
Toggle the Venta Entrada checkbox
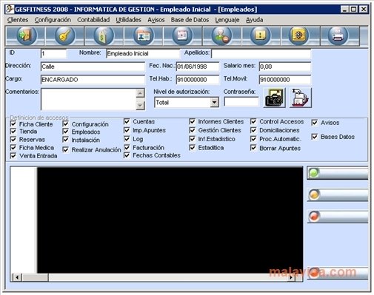[13, 156]
